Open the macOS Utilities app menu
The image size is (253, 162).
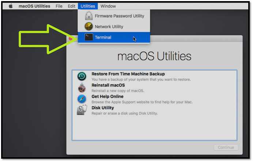(34, 6)
